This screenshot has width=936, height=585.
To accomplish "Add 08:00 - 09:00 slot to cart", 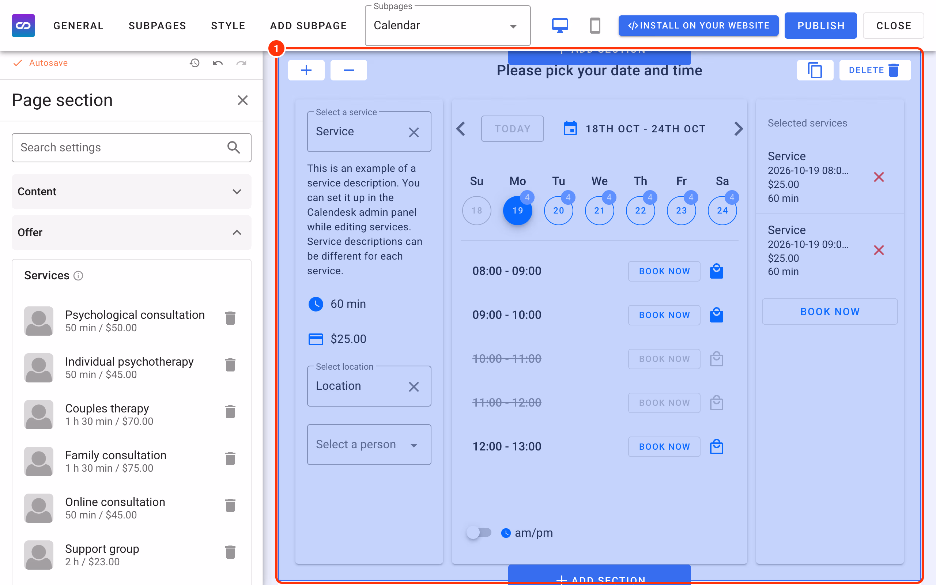I will (716, 271).
